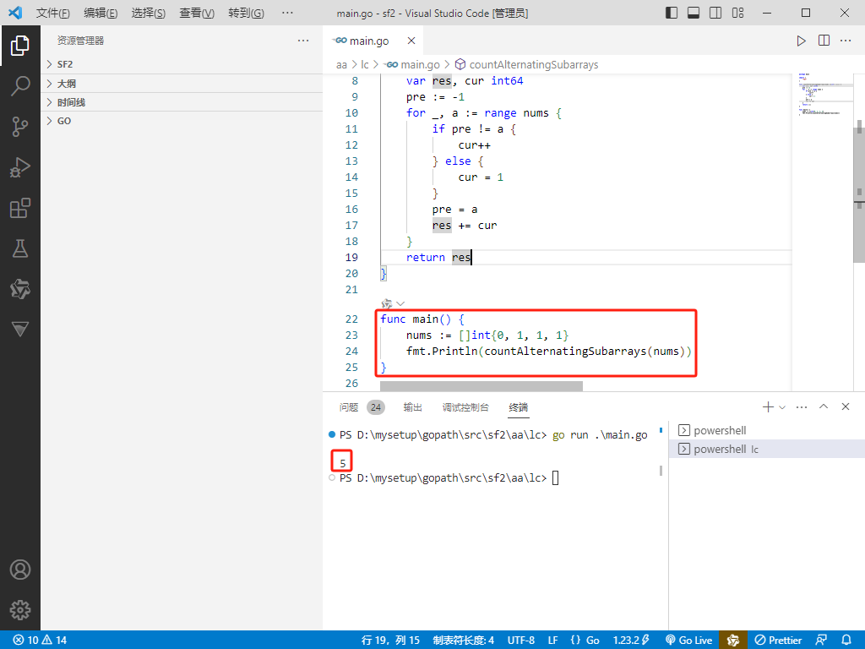Toggle the secondary side bar layout
Screen dimensions: 865x649
[x=715, y=13]
